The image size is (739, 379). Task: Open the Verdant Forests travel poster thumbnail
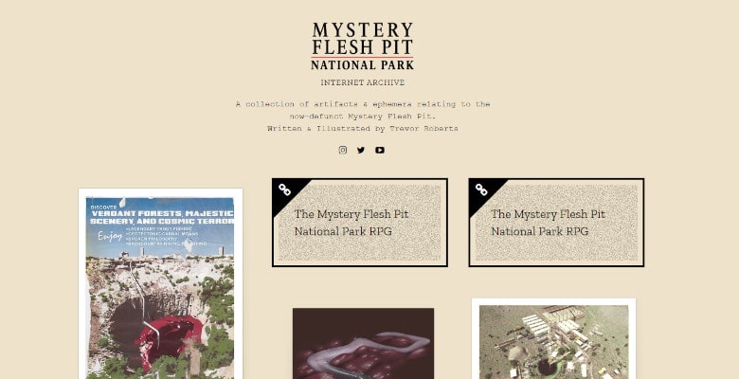click(x=160, y=284)
